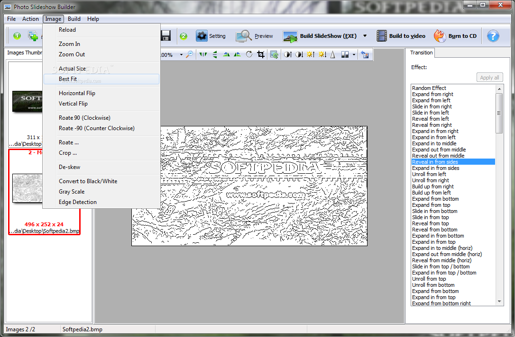Click the green step 1 badge
The height and width of the screenshot is (337, 515).
17,35
